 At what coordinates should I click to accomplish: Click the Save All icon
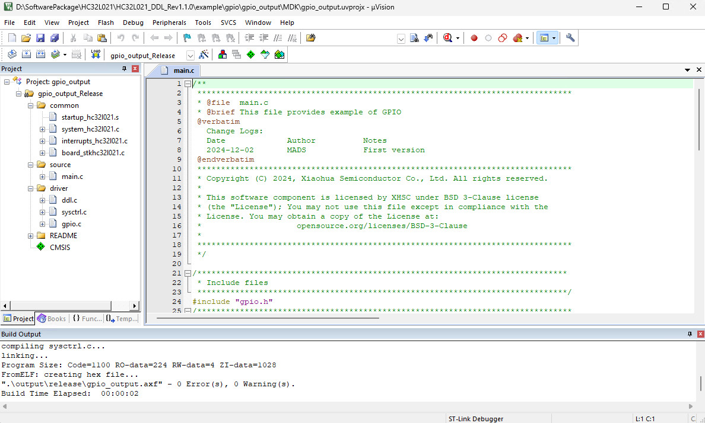click(x=55, y=38)
